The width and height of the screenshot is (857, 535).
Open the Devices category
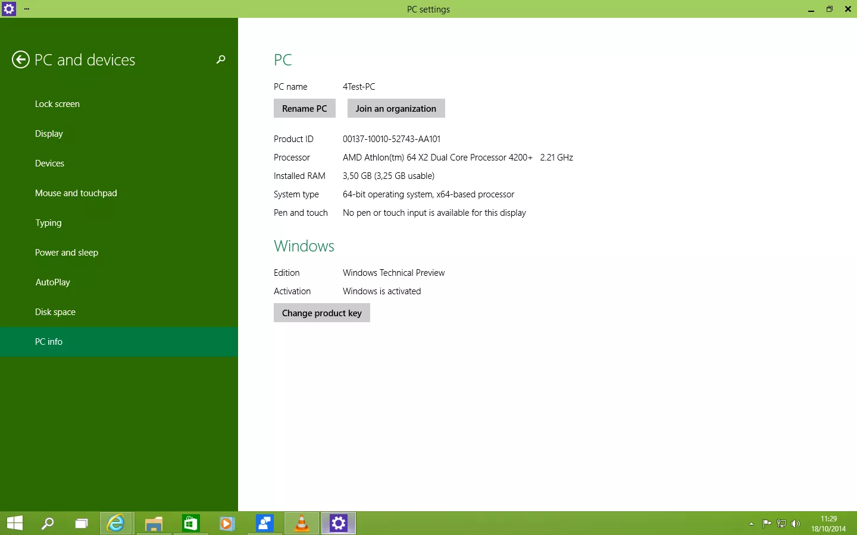119,163
